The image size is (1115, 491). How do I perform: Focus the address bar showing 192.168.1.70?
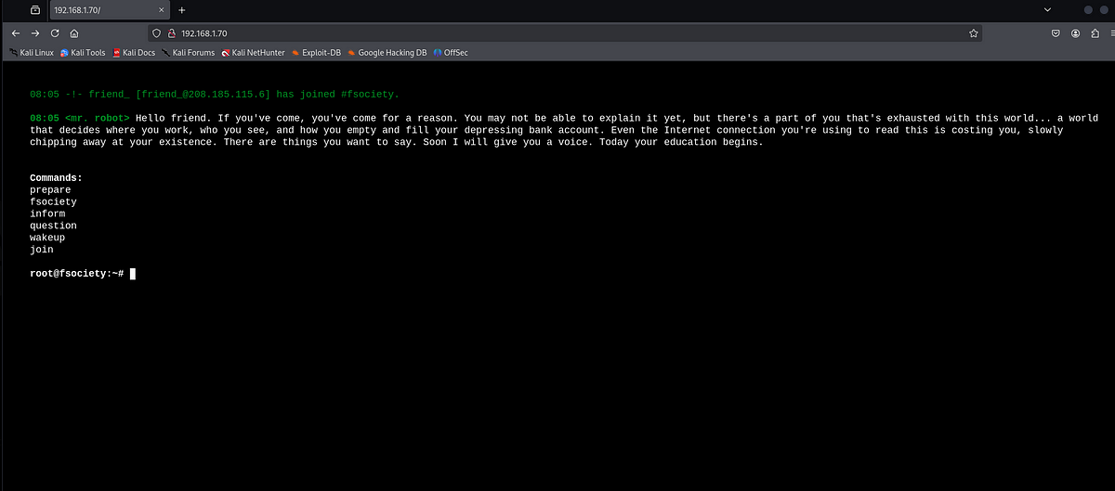tap(565, 32)
